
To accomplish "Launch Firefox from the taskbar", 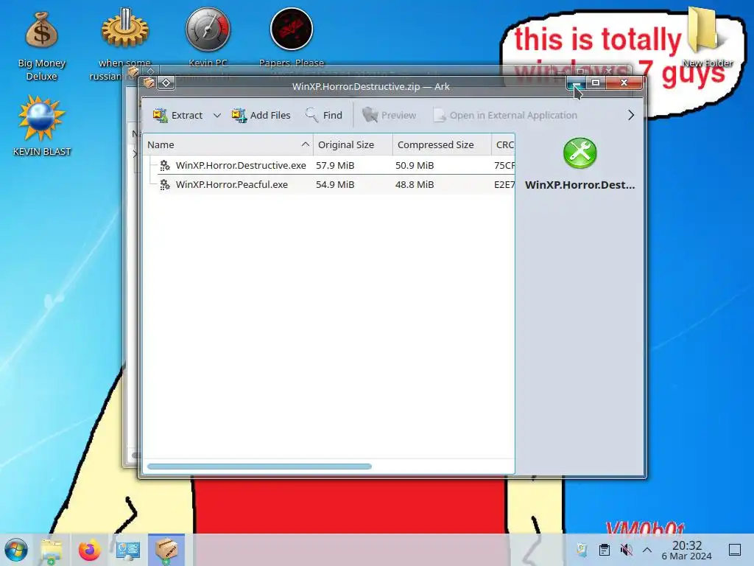I will pyautogui.click(x=89, y=550).
